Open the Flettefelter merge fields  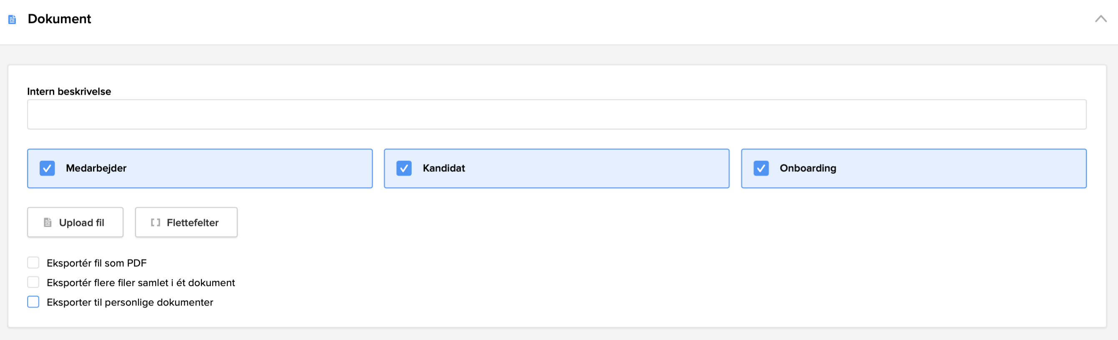click(x=186, y=222)
